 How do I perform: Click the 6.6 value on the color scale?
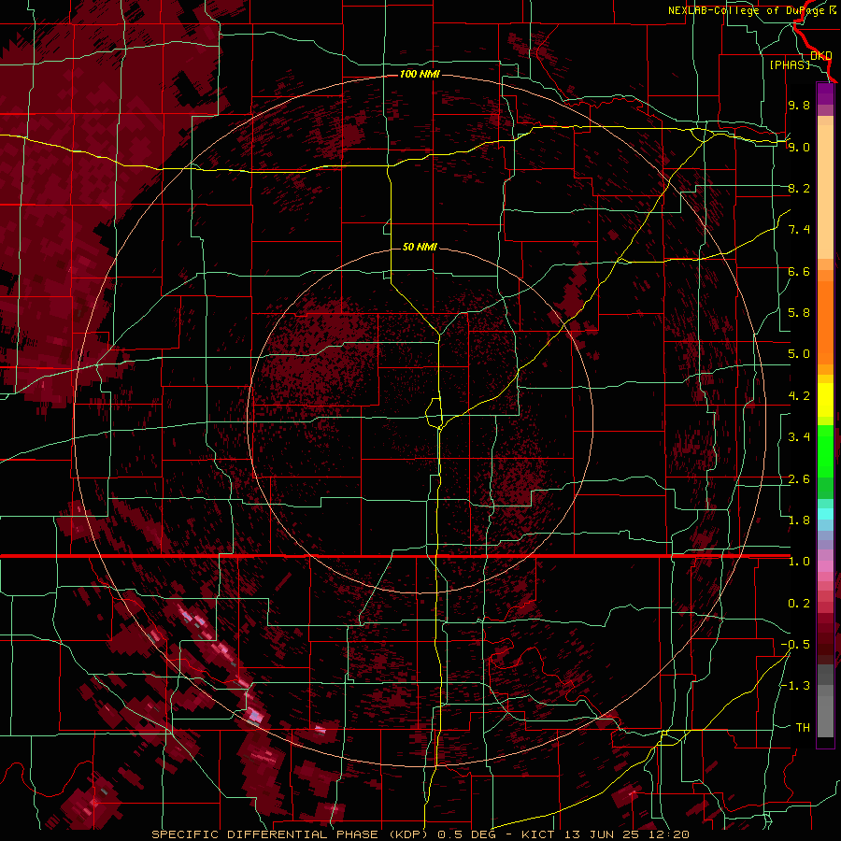click(x=799, y=271)
